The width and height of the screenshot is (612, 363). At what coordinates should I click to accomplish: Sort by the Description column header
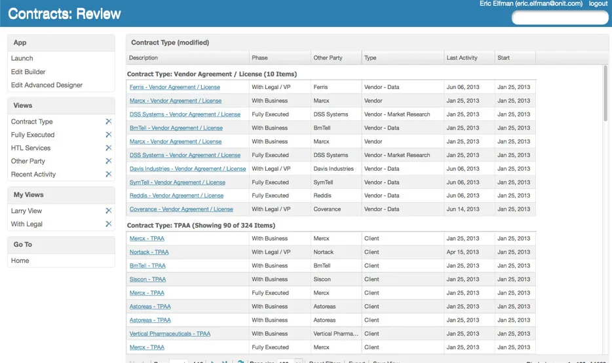(x=187, y=58)
